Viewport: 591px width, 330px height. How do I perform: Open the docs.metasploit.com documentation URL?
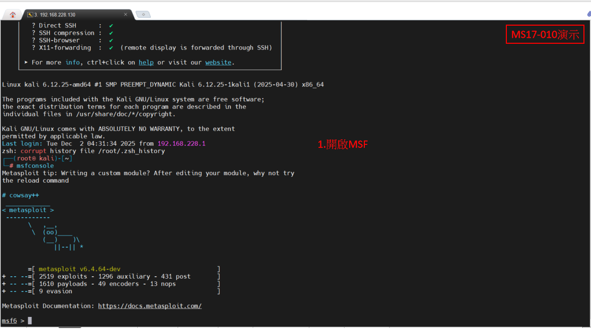[150, 306]
